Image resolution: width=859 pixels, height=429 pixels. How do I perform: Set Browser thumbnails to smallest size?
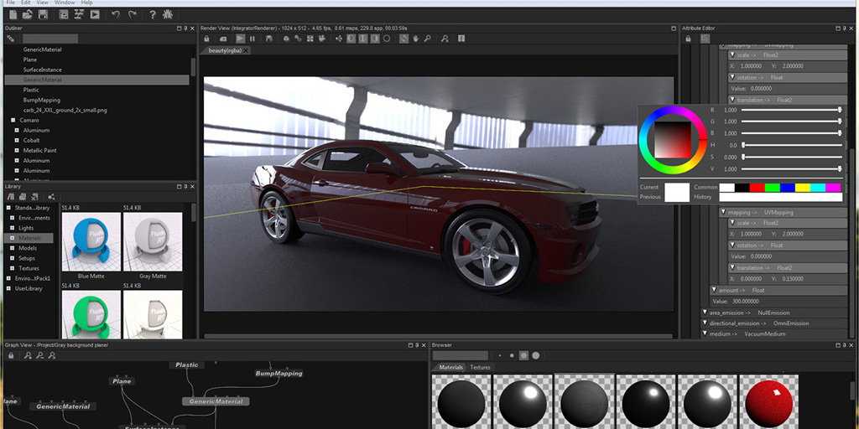[500, 355]
